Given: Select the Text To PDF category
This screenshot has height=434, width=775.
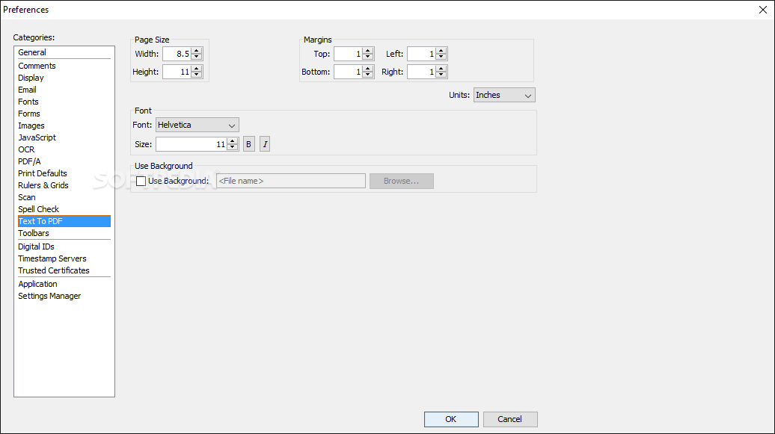Looking at the screenshot, I should [x=64, y=221].
